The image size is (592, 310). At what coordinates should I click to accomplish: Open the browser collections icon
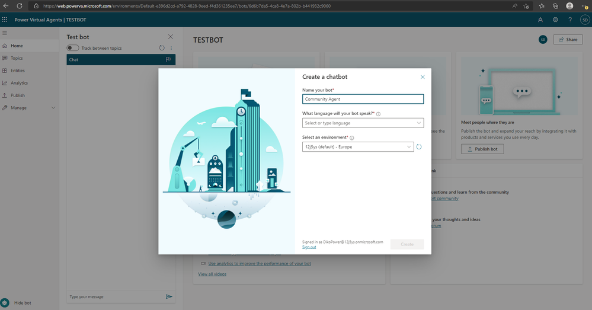coord(555,6)
